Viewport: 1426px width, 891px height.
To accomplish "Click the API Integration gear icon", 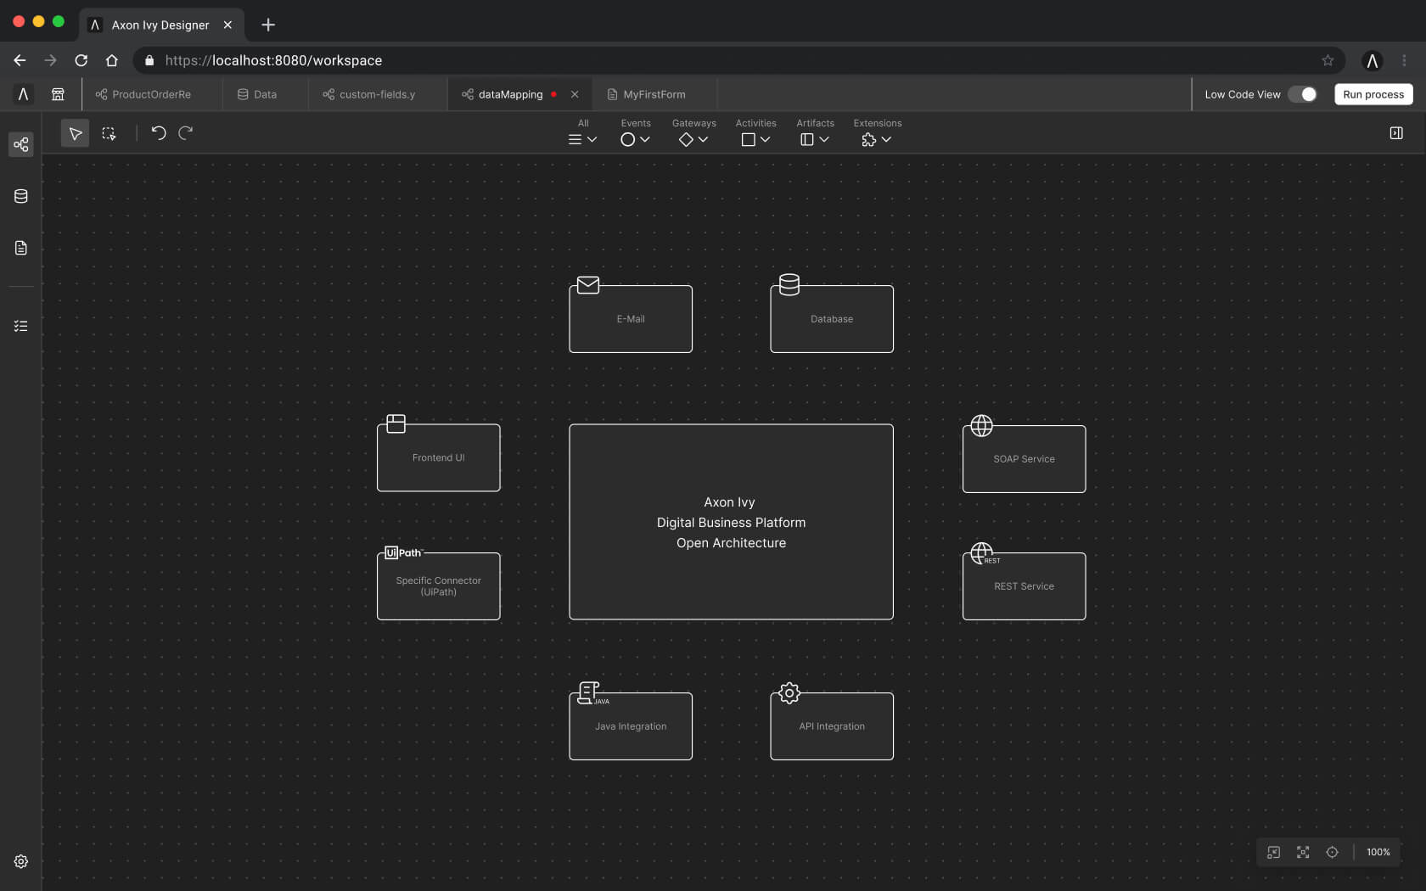I will coord(789,693).
